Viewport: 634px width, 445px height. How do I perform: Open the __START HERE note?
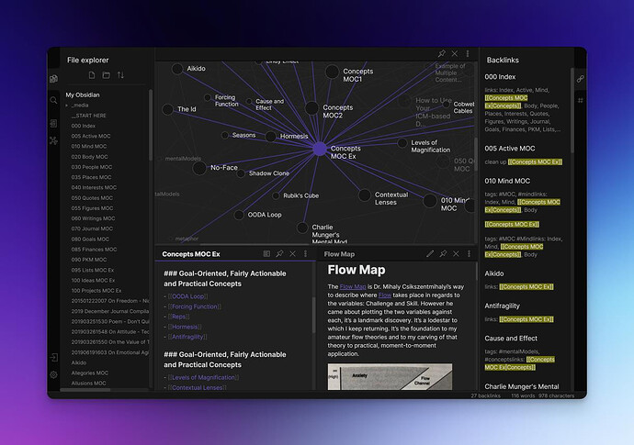pos(88,116)
